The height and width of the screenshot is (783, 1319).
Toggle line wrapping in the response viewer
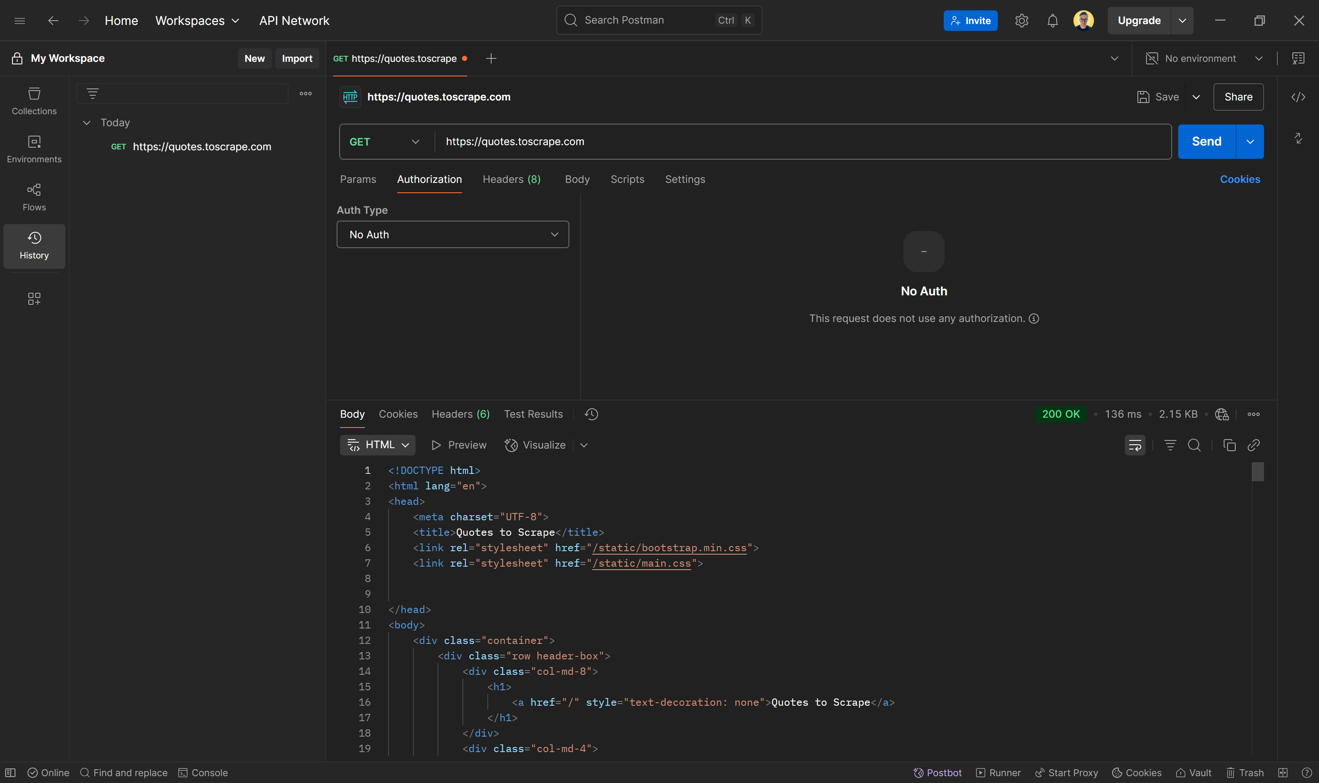pos(1135,445)
